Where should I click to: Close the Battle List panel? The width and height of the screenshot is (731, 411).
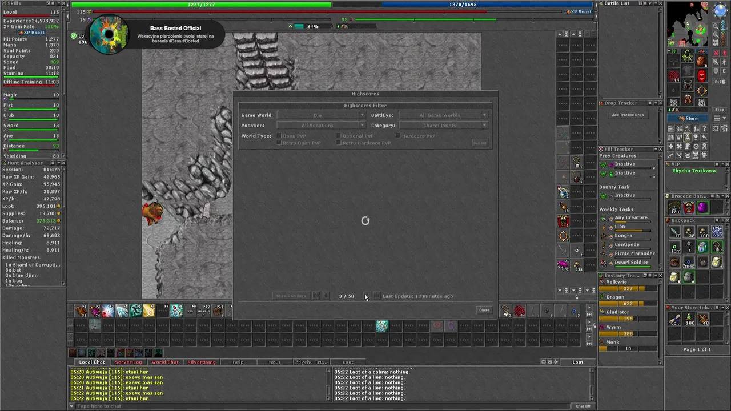661,3
